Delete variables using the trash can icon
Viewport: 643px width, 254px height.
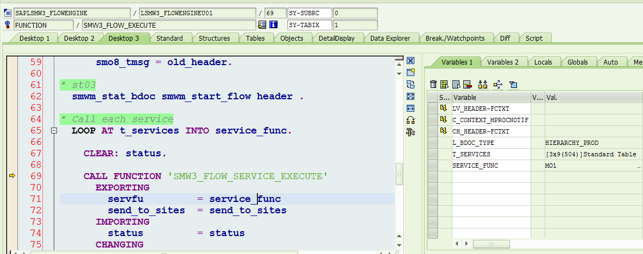[x=433, y=84]
